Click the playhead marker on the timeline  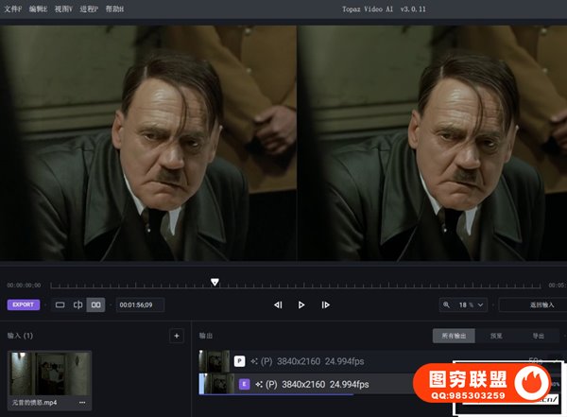click(x=215, y=282)
